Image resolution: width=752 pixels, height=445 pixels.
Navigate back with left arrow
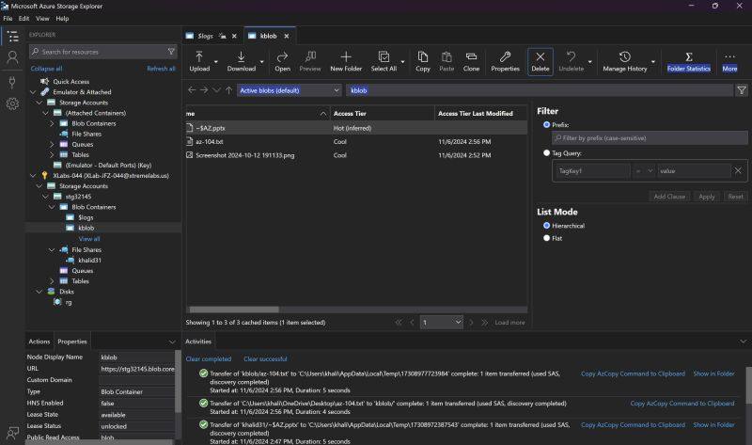click(x=192, y=90)
